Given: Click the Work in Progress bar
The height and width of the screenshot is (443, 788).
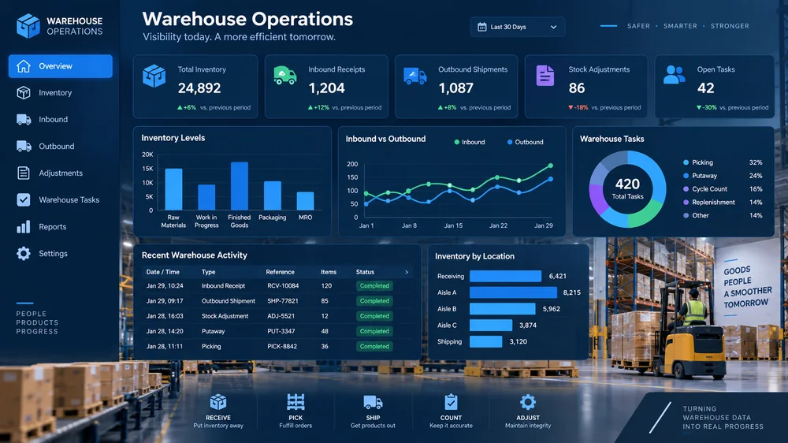Looking at the screenshot, I should (x=206, y=197).
